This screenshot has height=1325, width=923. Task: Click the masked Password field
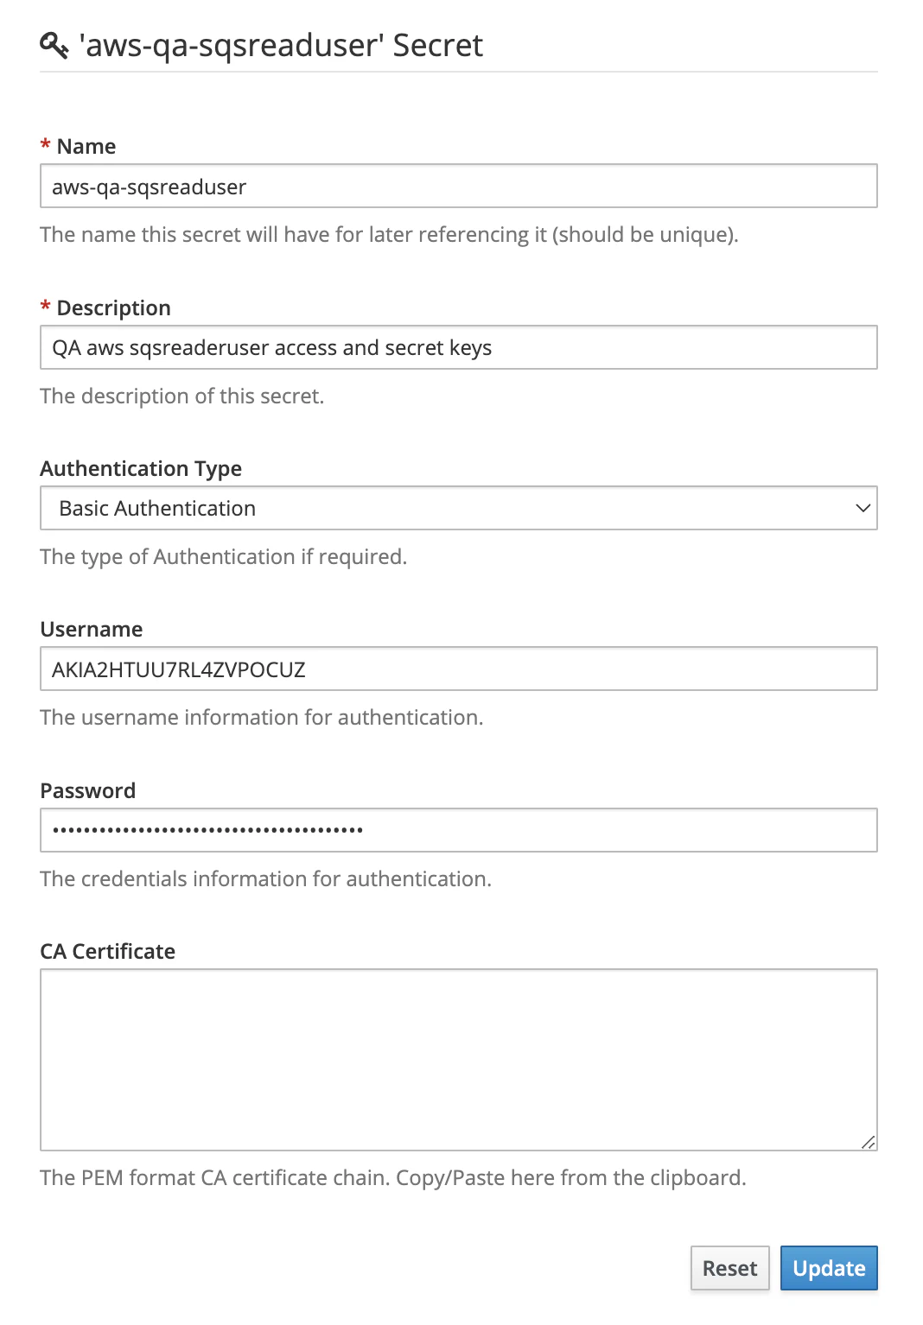458,830
